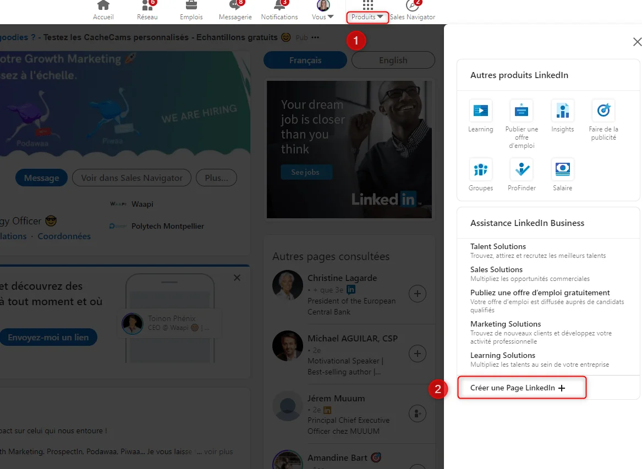Click Envoyez-moi un lien button
Image resolution: width=642 pixels, height=469 pixels.
(x=48, y=337)
